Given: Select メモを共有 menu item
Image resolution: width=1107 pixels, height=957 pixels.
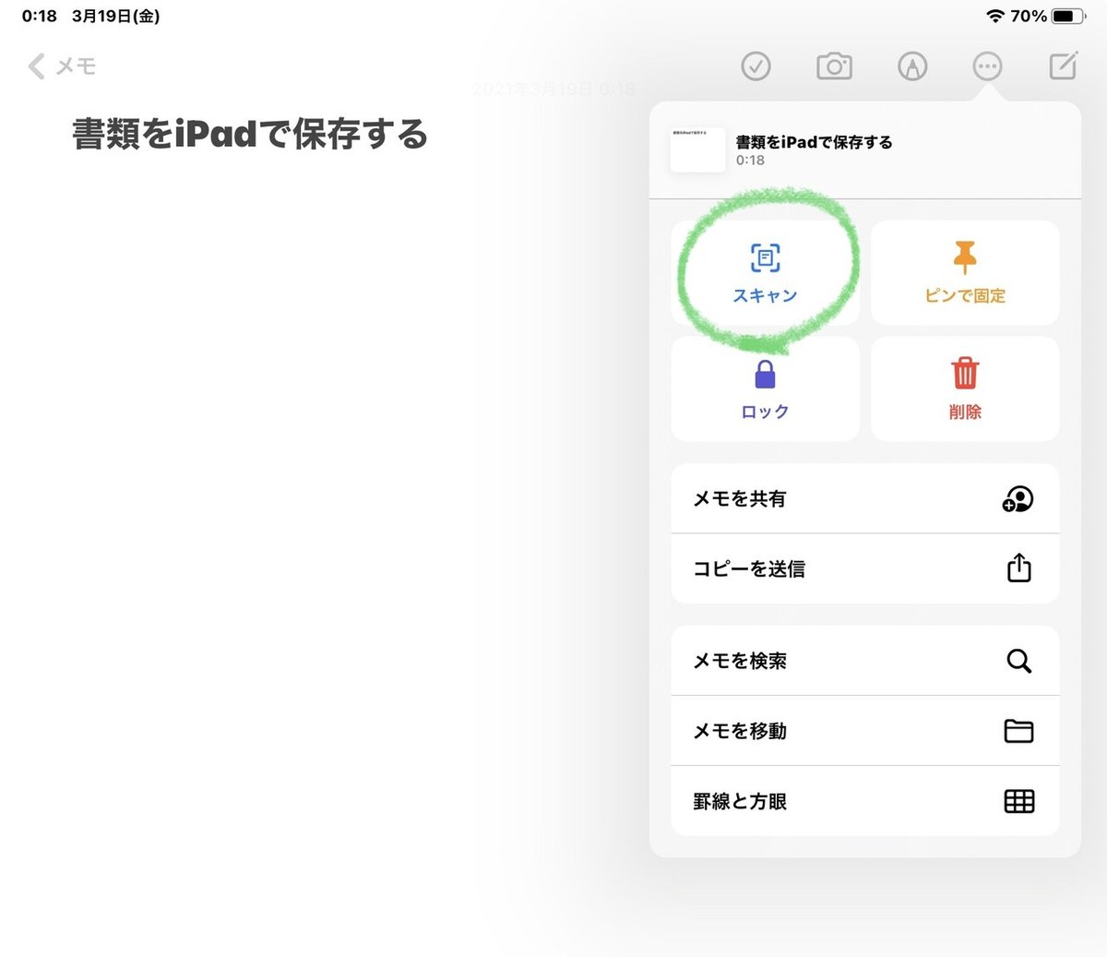Looking at the screenshot, I should click(x=864, y=498).
